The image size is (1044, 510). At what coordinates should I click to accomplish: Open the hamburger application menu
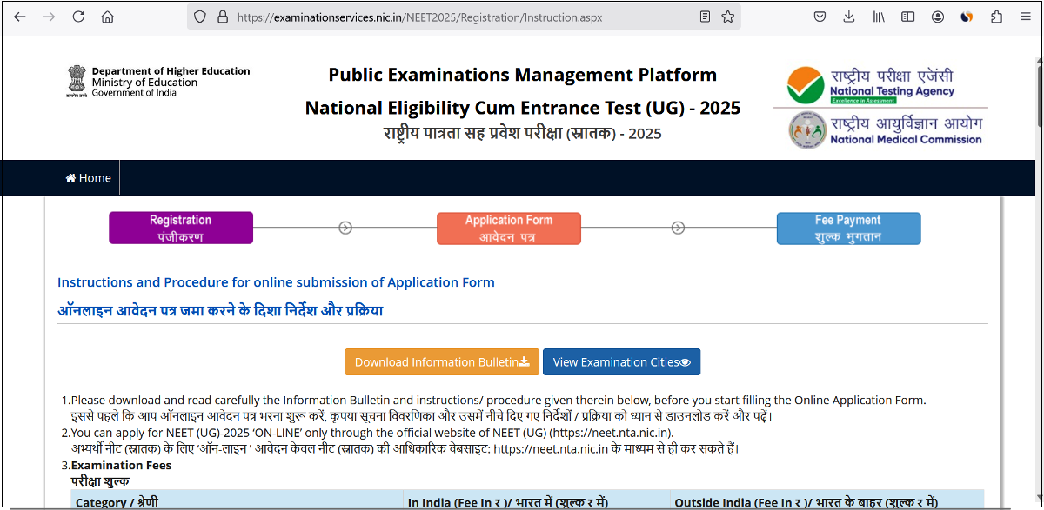tap(1025, 17)
